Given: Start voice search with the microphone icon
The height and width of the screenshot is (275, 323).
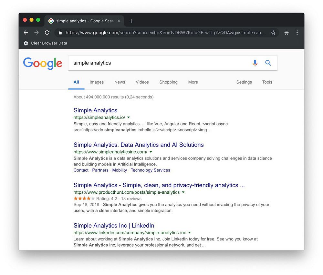Looking at the screenshot, I should pos(255,63).
